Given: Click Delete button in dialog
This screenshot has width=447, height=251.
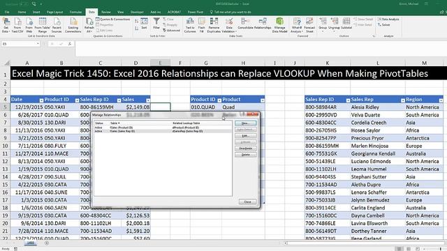Looking at the screenshot, I should [x=245, y=155].
